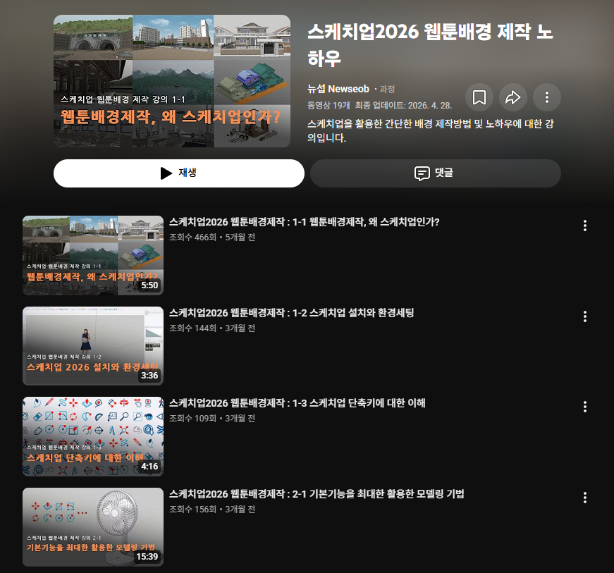The width and height of the screenshot is (614, 573).
Task: Click the playlist title 스케치업2026 웹툰배경 제작 노하우
Action: [x=430, y=44]
